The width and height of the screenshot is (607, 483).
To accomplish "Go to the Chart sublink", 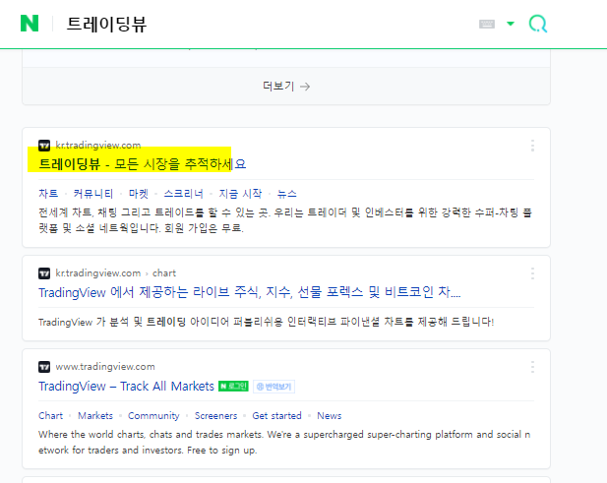I will 51,416.
